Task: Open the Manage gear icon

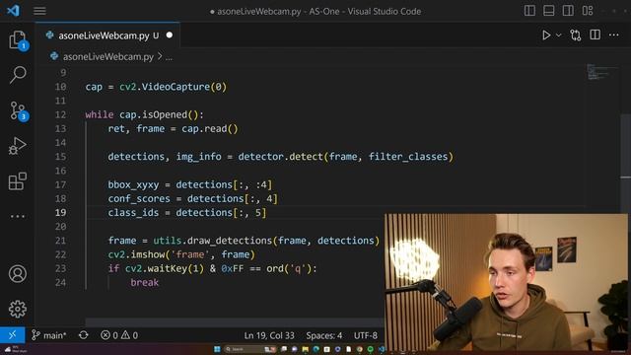Action: coord(18,309)
